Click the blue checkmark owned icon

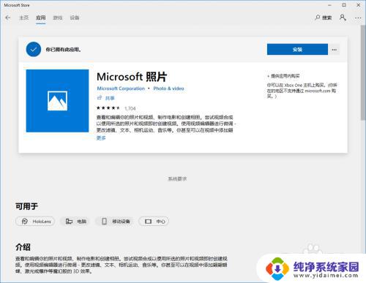[34, 49]
